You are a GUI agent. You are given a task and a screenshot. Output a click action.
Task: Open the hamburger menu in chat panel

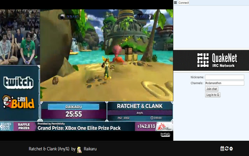[175, 3]
